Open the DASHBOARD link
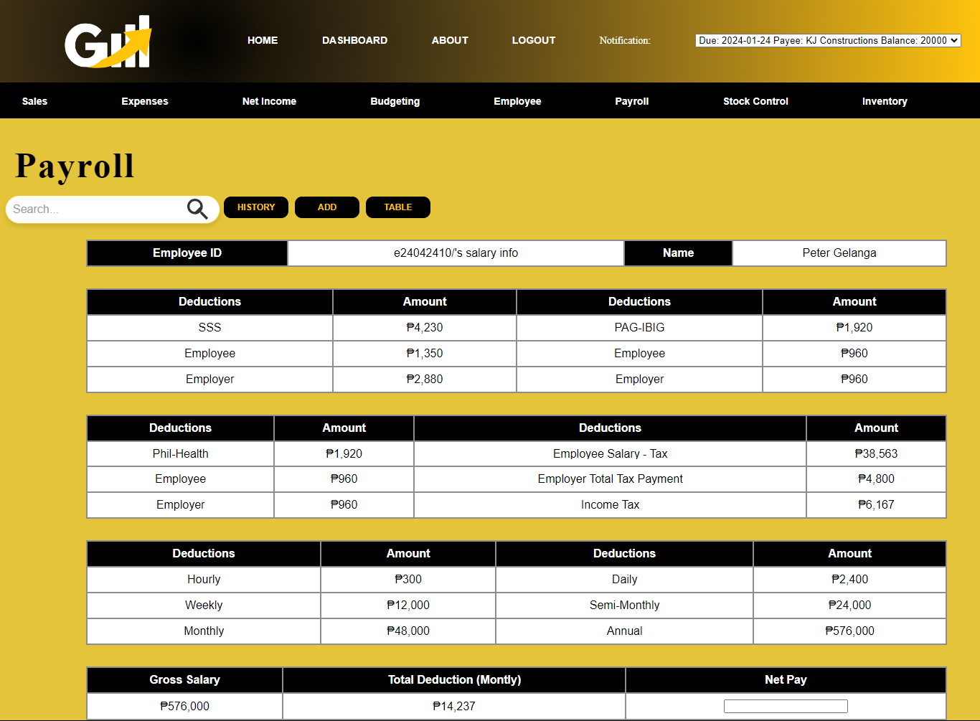980x721 pixels. coord(354,40)
